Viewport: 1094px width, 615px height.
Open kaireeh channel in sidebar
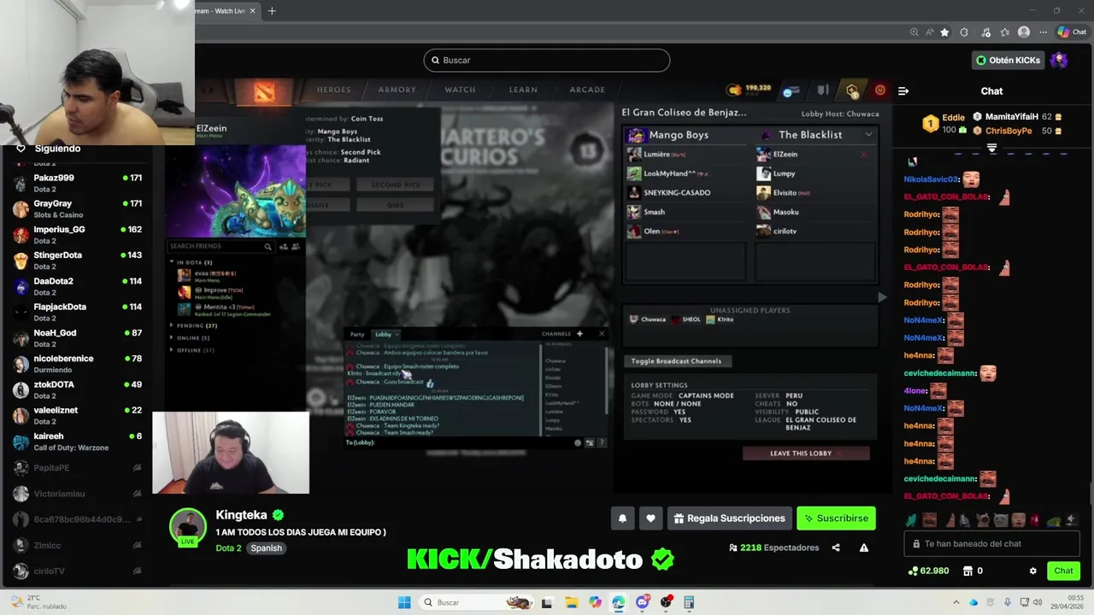pos(77,442)
